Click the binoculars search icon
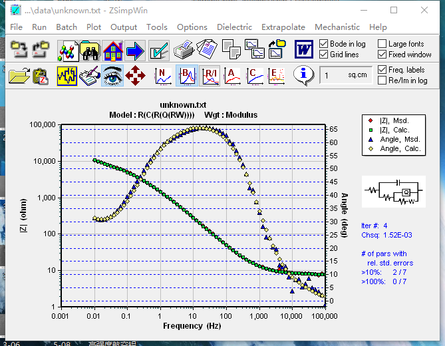The width and height of the screenshot is (445, 346). 90,50
